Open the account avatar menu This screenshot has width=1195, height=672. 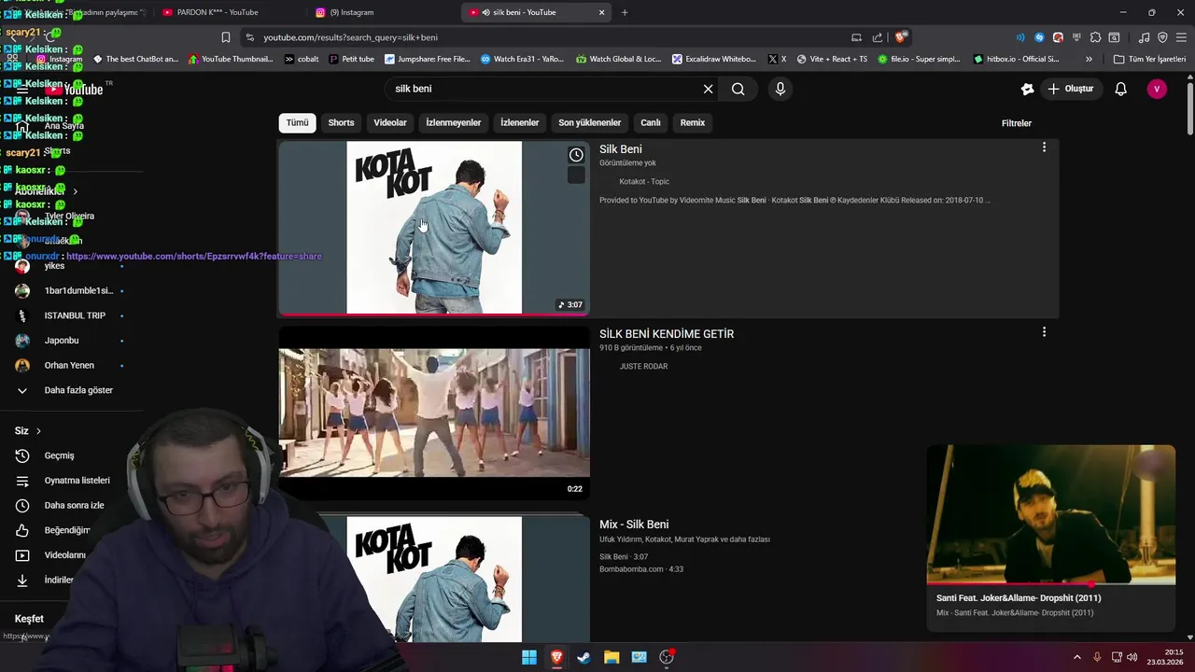[x=1157, y=89]
